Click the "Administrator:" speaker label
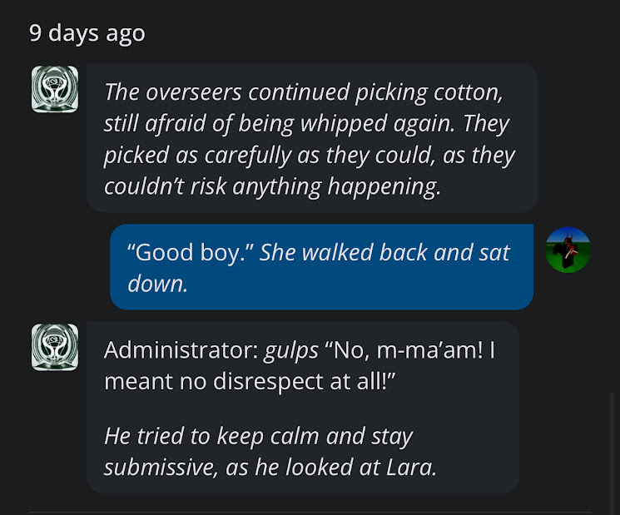 181,350
